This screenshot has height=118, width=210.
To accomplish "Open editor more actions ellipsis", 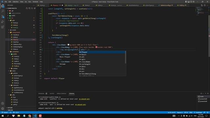I will click(x=208, y=5).
